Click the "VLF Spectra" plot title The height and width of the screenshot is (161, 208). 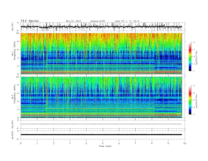[x=30, y=21]
